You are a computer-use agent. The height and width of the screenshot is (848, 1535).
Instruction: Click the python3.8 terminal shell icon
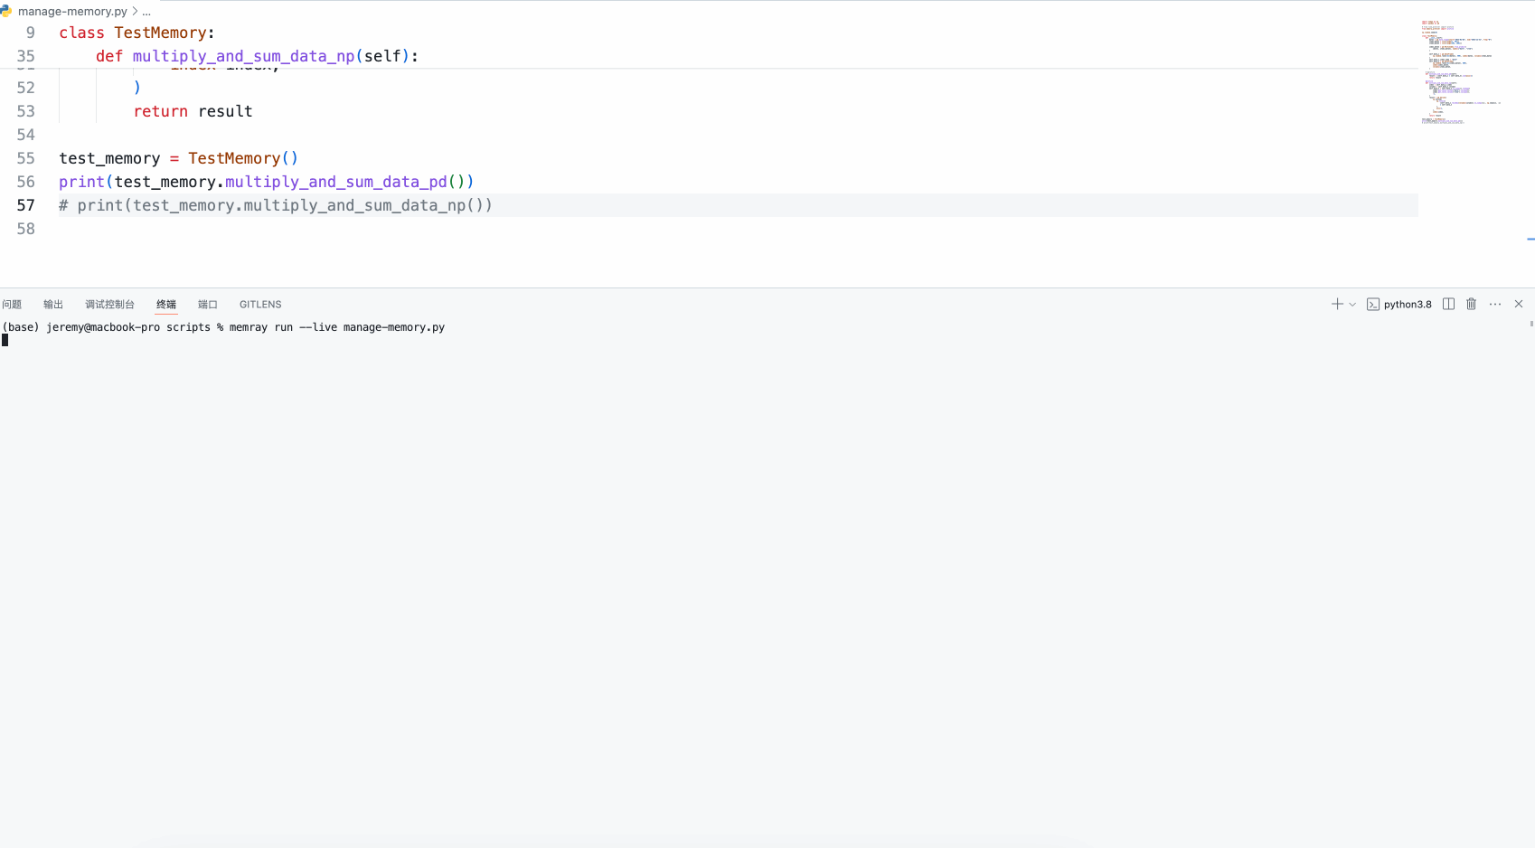coord(1373,305)
